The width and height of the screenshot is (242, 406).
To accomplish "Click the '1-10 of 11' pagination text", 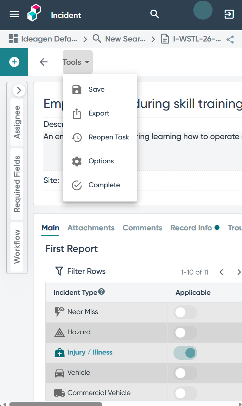I will pos(195,272).
